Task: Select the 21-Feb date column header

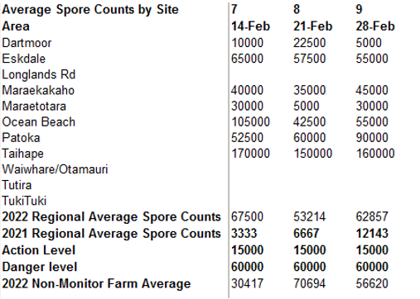Action: click(312, 26)
